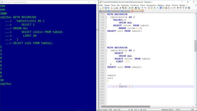Viewport: 197px width, 111px height.
Task: Click the Cut scissors icon
Action: [x=120, y=8]
